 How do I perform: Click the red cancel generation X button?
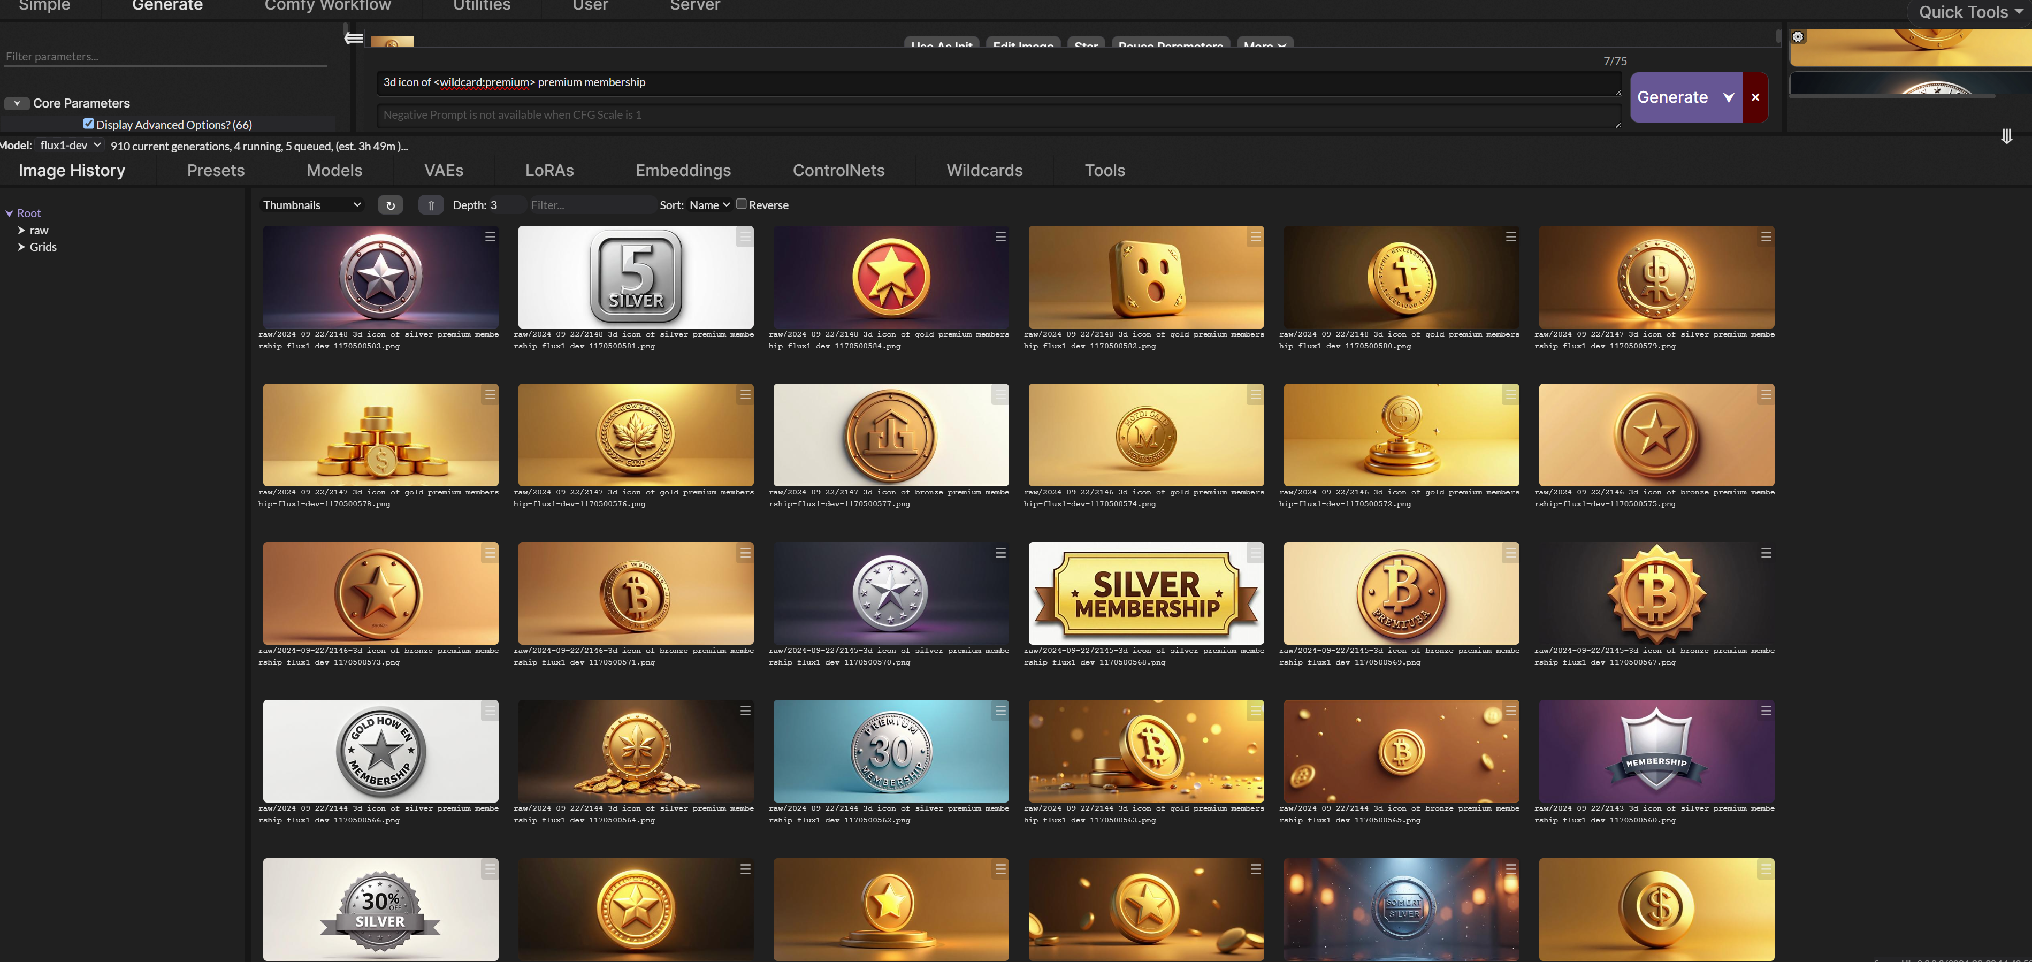[x=1755, y=97]
